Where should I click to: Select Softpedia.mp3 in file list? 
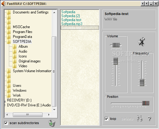point(72,24)
